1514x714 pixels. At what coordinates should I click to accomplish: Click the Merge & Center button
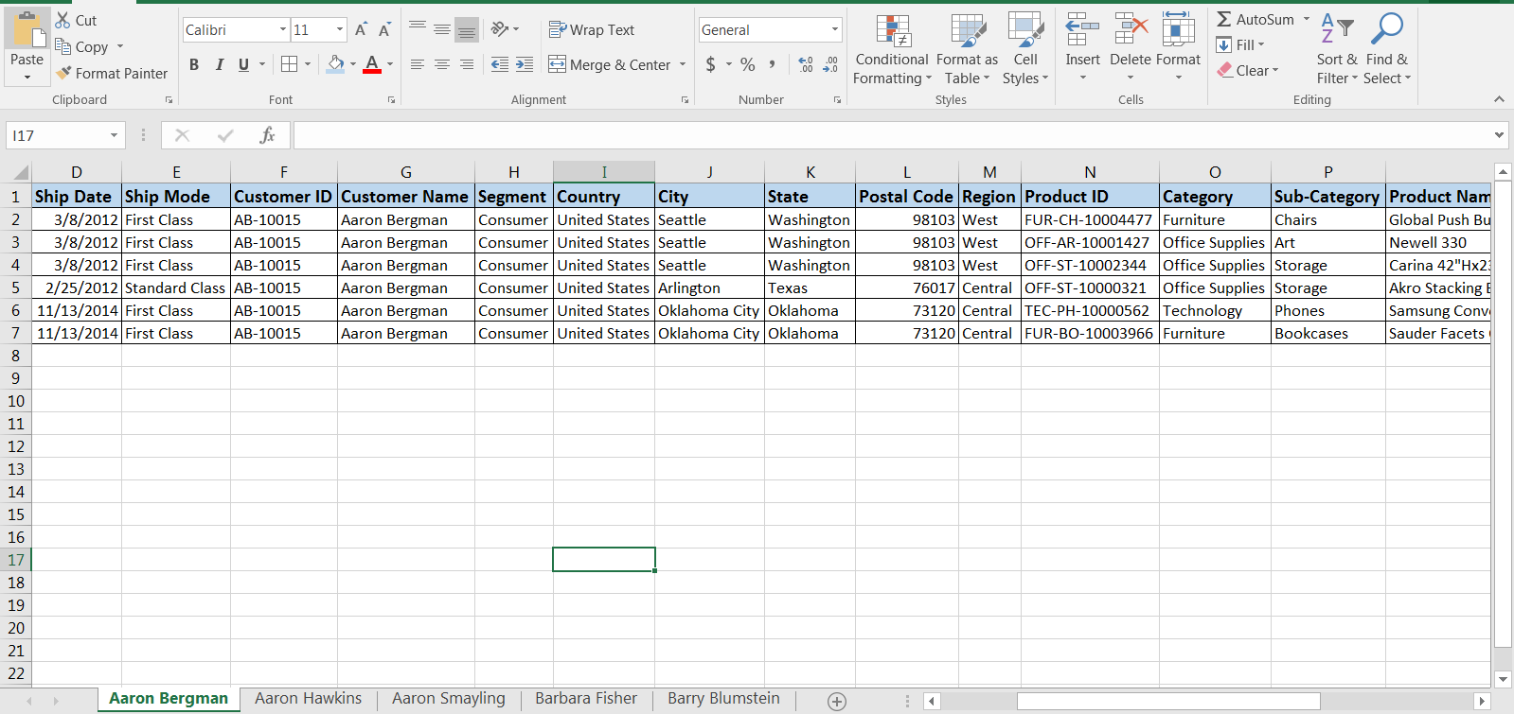(609, 65)
